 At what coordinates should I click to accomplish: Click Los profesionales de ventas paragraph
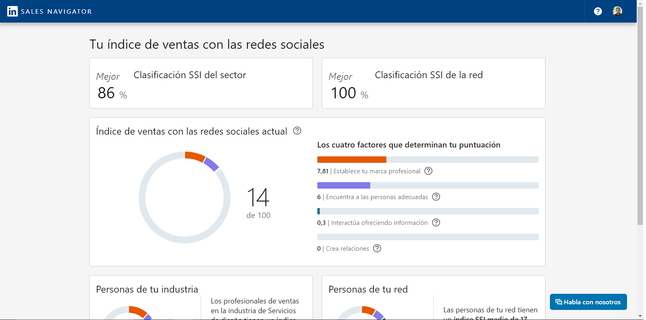[x=255, y=309]
